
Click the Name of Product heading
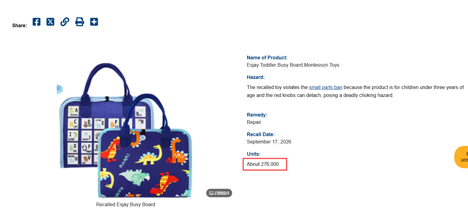(x=267, y=58)
